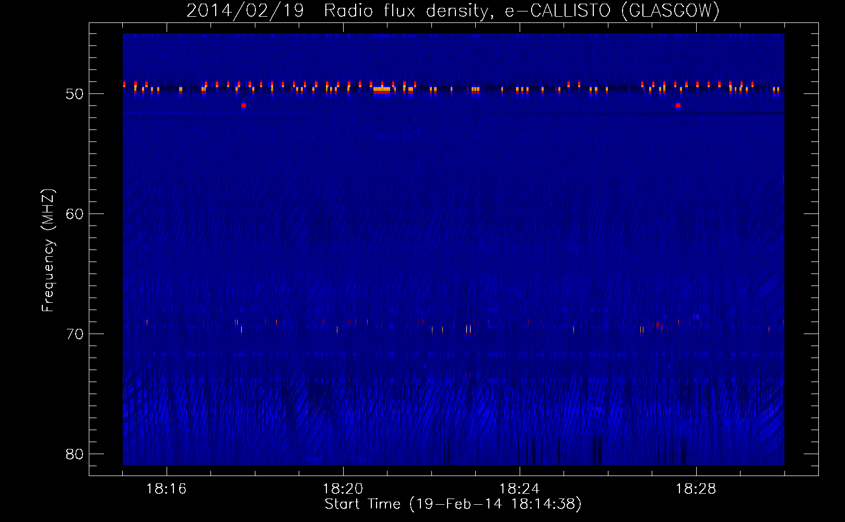Image resolution: width=845 pixels, height=522 pixels.
Task: Click the 80 frequency tick label
Action: pos(75,454)
